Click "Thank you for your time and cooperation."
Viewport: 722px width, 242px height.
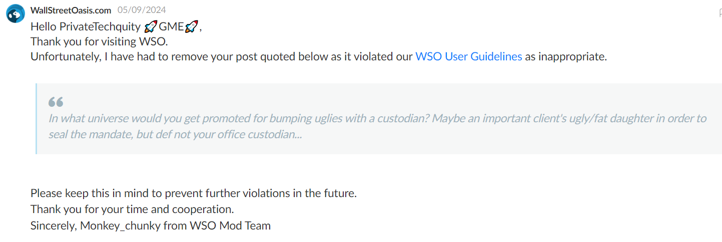[132, 209]
